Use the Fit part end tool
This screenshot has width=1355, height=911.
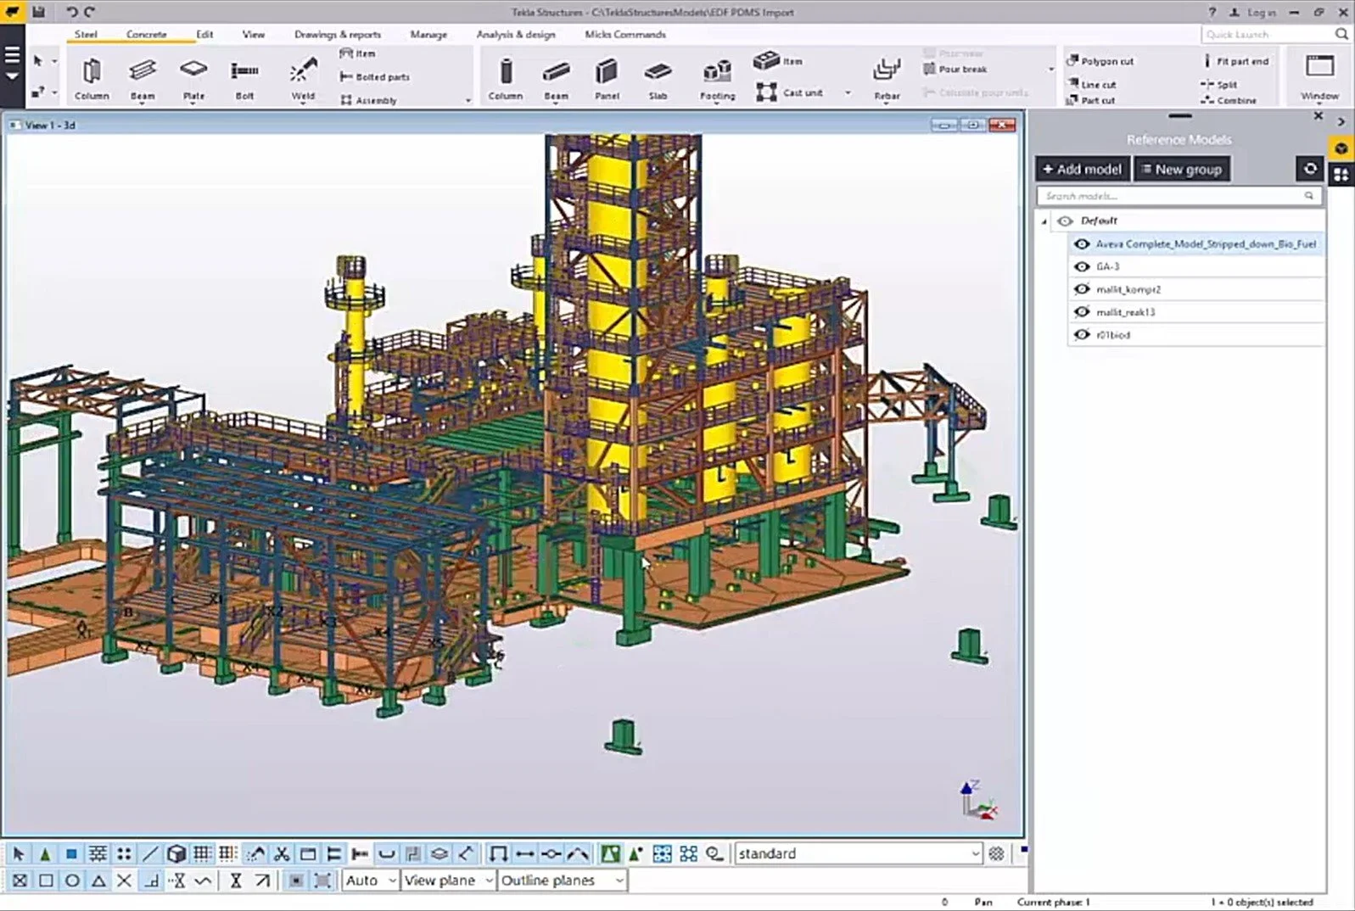[x=1235, y=61]
